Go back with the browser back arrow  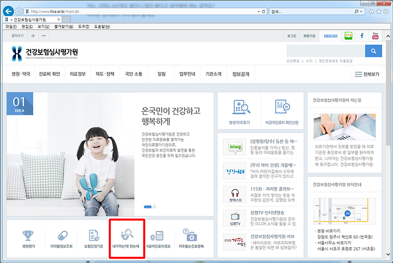click(8, 11)
